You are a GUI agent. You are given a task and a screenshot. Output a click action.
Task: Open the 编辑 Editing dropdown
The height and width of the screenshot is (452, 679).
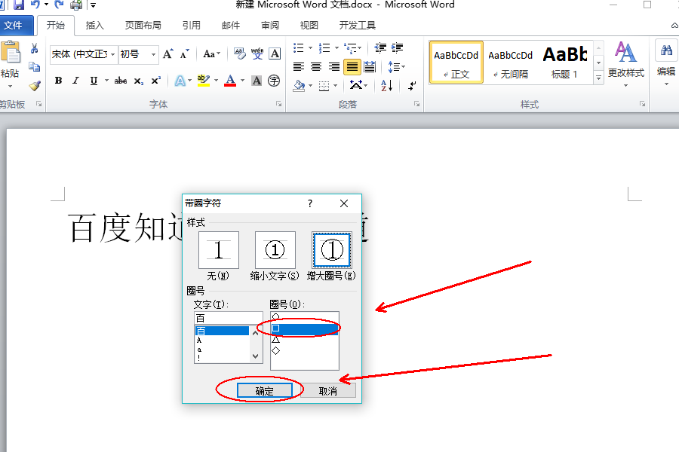[666, 64]
